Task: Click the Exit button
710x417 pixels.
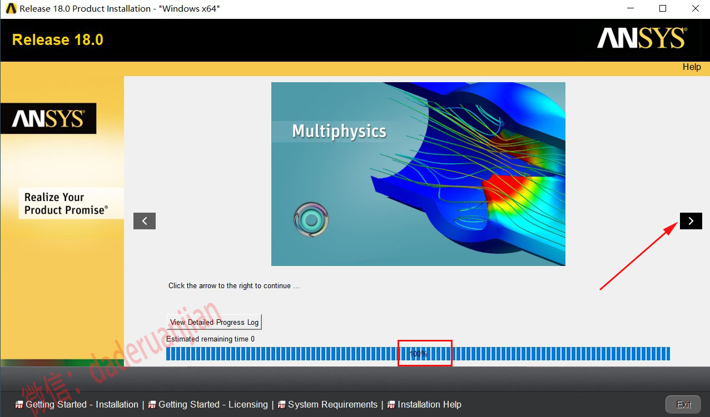Action: click(x=684, y=404)
